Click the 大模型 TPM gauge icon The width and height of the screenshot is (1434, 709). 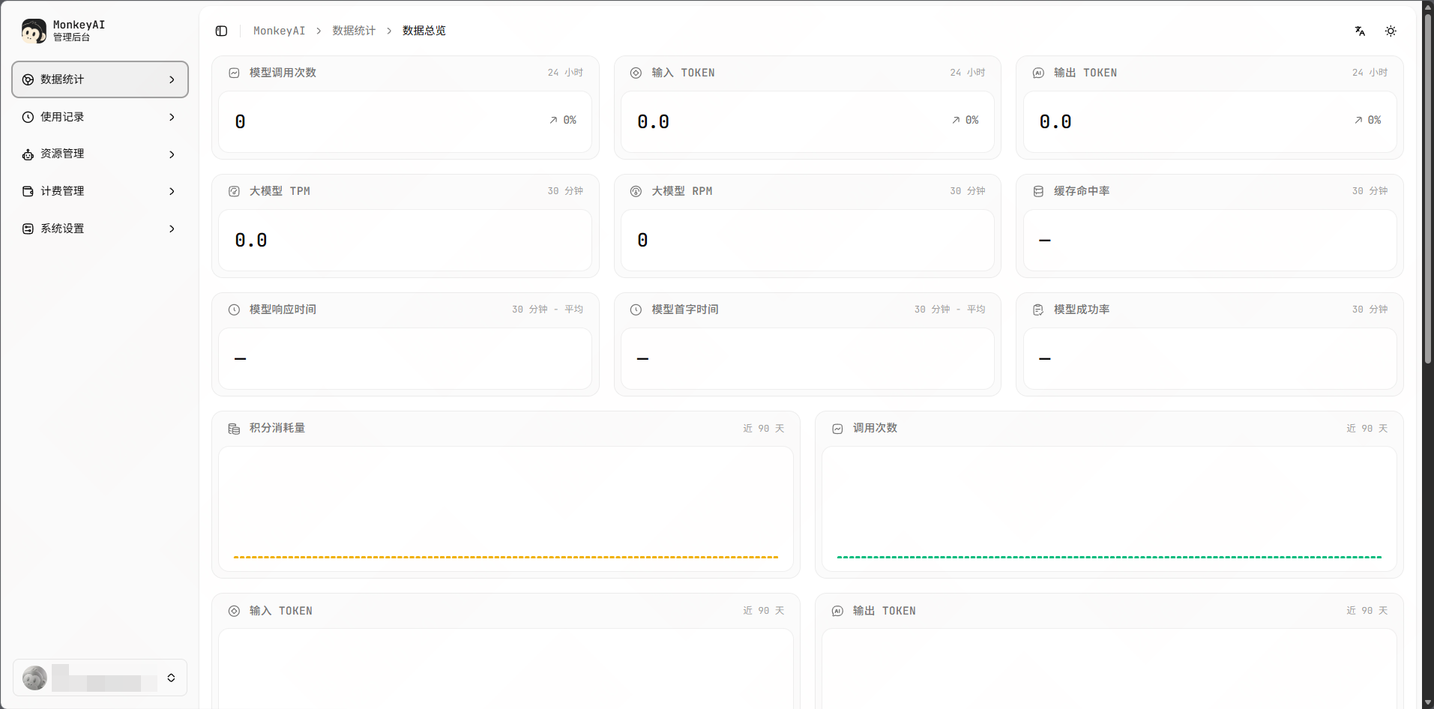click(234, 191)
